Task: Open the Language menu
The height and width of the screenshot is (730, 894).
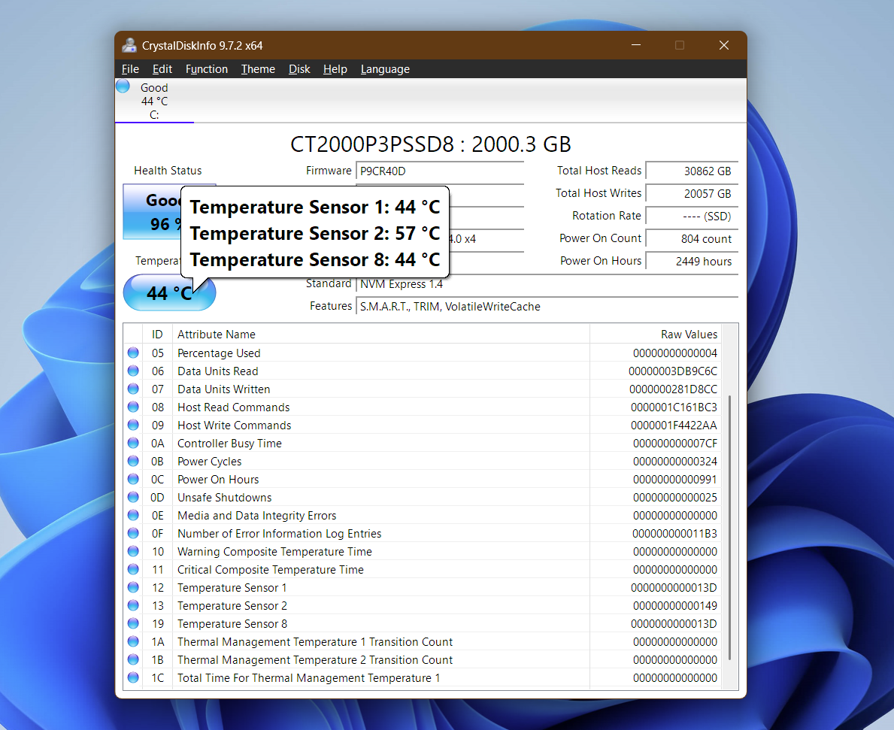Action: click(x=384, y=68)
